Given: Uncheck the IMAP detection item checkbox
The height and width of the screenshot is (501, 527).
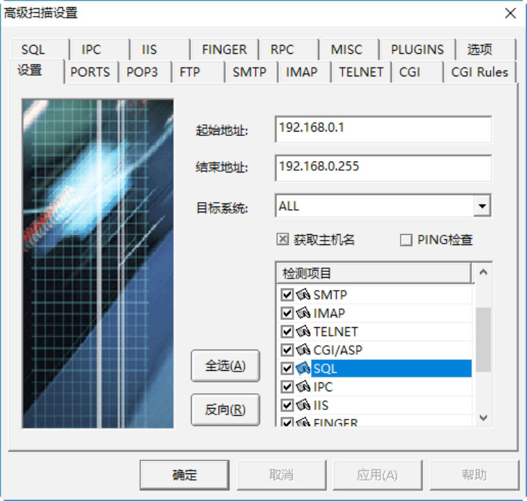Looking at the screenshot, I should [x=287, y=314].
